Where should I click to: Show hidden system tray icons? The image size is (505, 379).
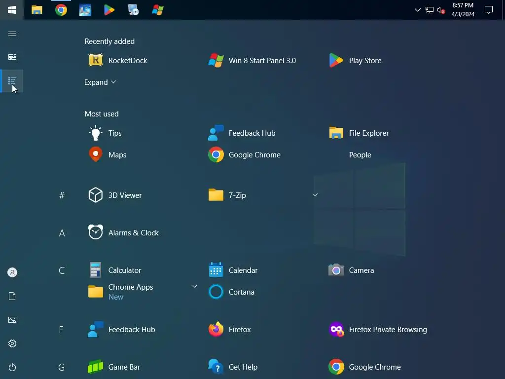click(417, 10)
